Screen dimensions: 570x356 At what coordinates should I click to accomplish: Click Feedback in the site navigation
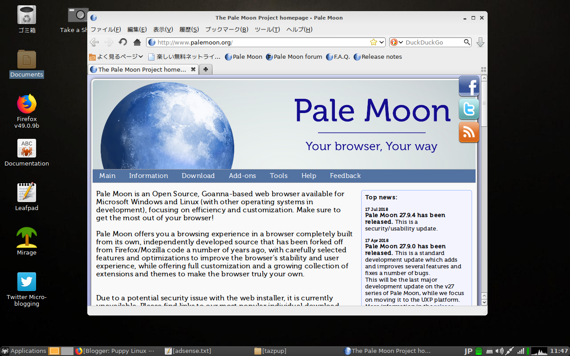(345, 176)
